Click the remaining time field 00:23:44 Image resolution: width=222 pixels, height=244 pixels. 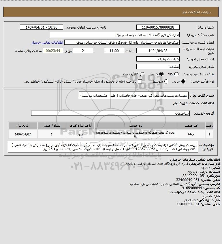click(x=53, y=51)
